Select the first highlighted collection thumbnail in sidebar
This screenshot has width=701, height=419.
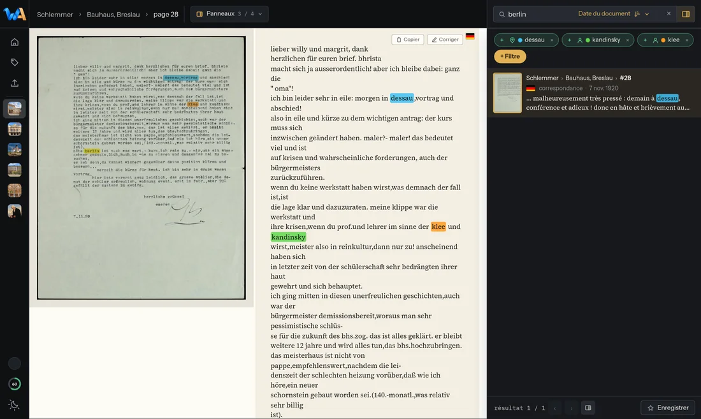click(14, 108)
